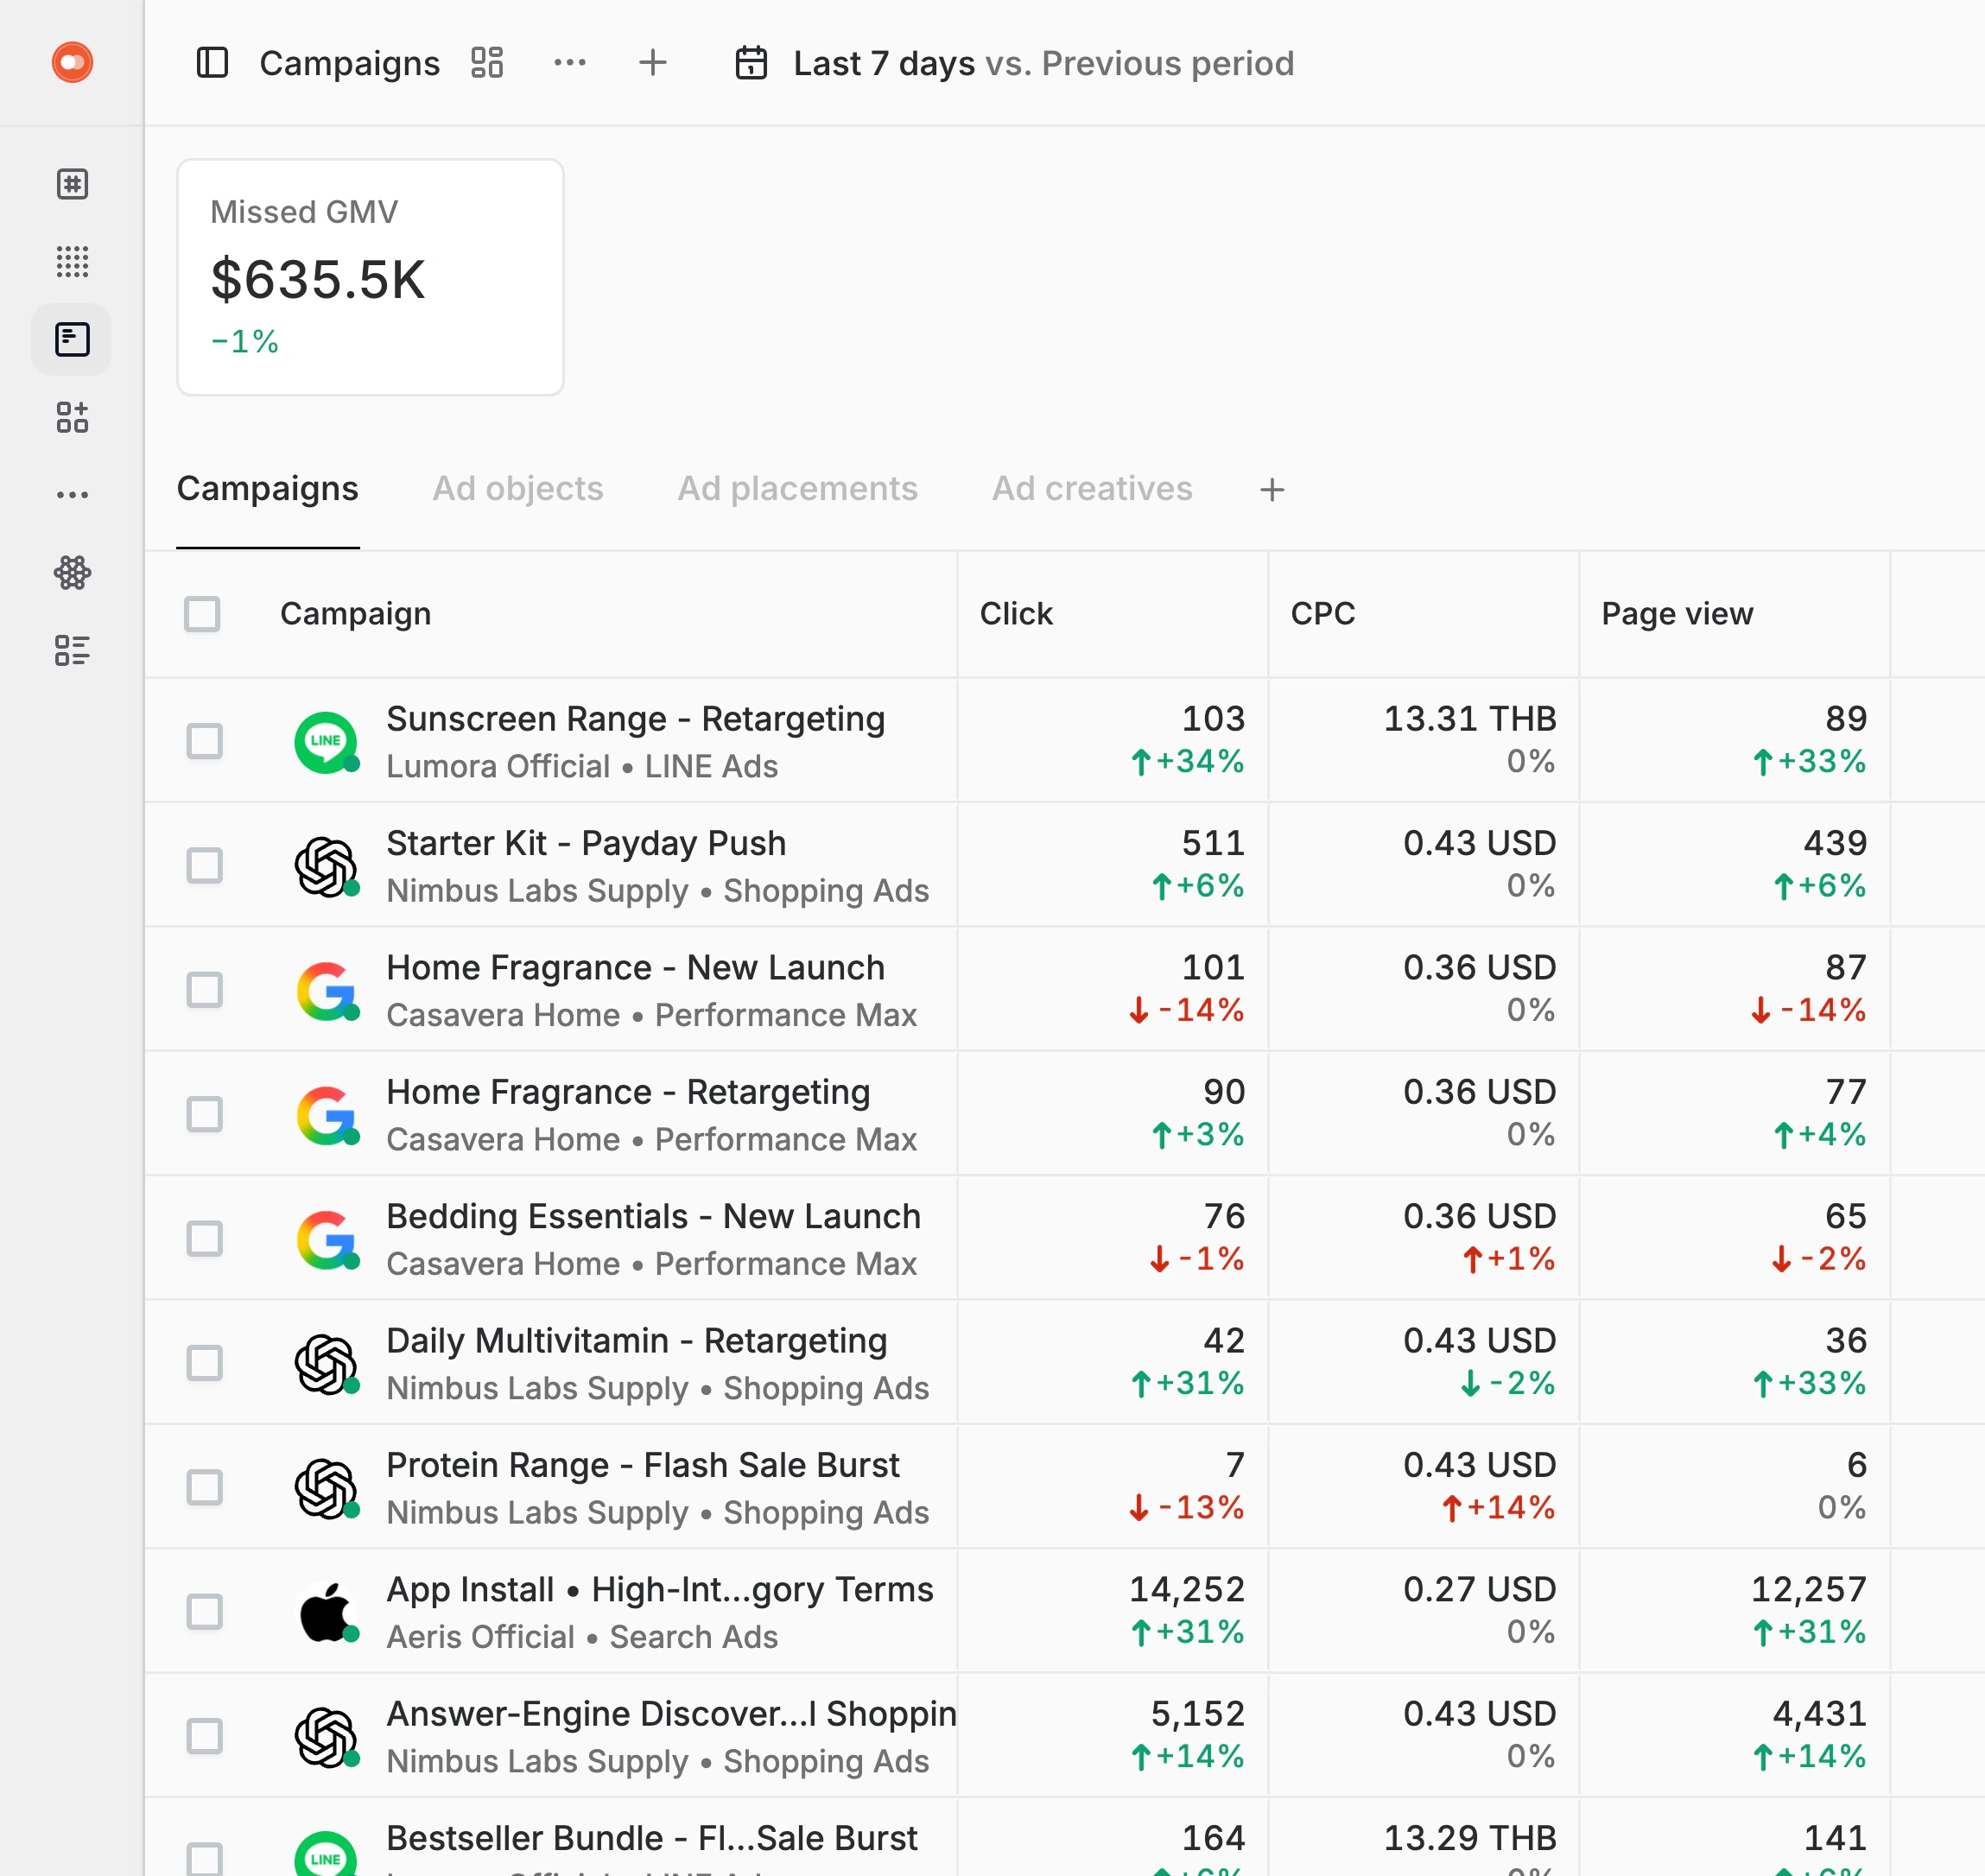This screenshot has height=1876, width=1985.
Task: Click the orange app logo icon
Action: [x=72, y=62]
